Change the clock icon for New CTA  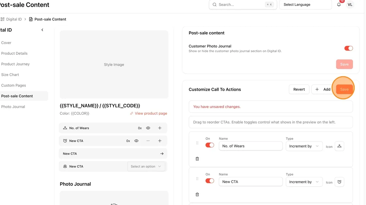click(340, 182)
